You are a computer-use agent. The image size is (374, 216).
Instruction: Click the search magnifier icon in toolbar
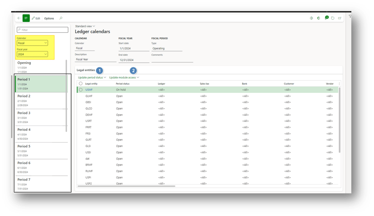tap(61, 18)
